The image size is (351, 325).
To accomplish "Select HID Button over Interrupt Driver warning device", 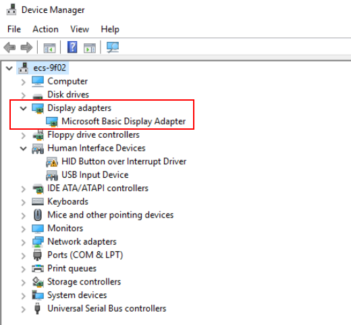I will (124, 161).
